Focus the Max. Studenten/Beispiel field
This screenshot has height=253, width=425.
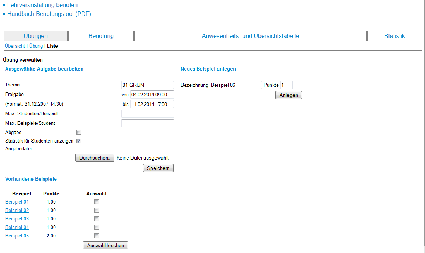pos(147,114)
